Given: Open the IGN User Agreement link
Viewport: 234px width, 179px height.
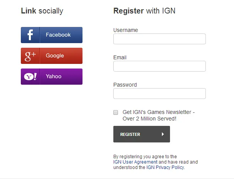Looking at the screenshot, I should tap(135, 162).
